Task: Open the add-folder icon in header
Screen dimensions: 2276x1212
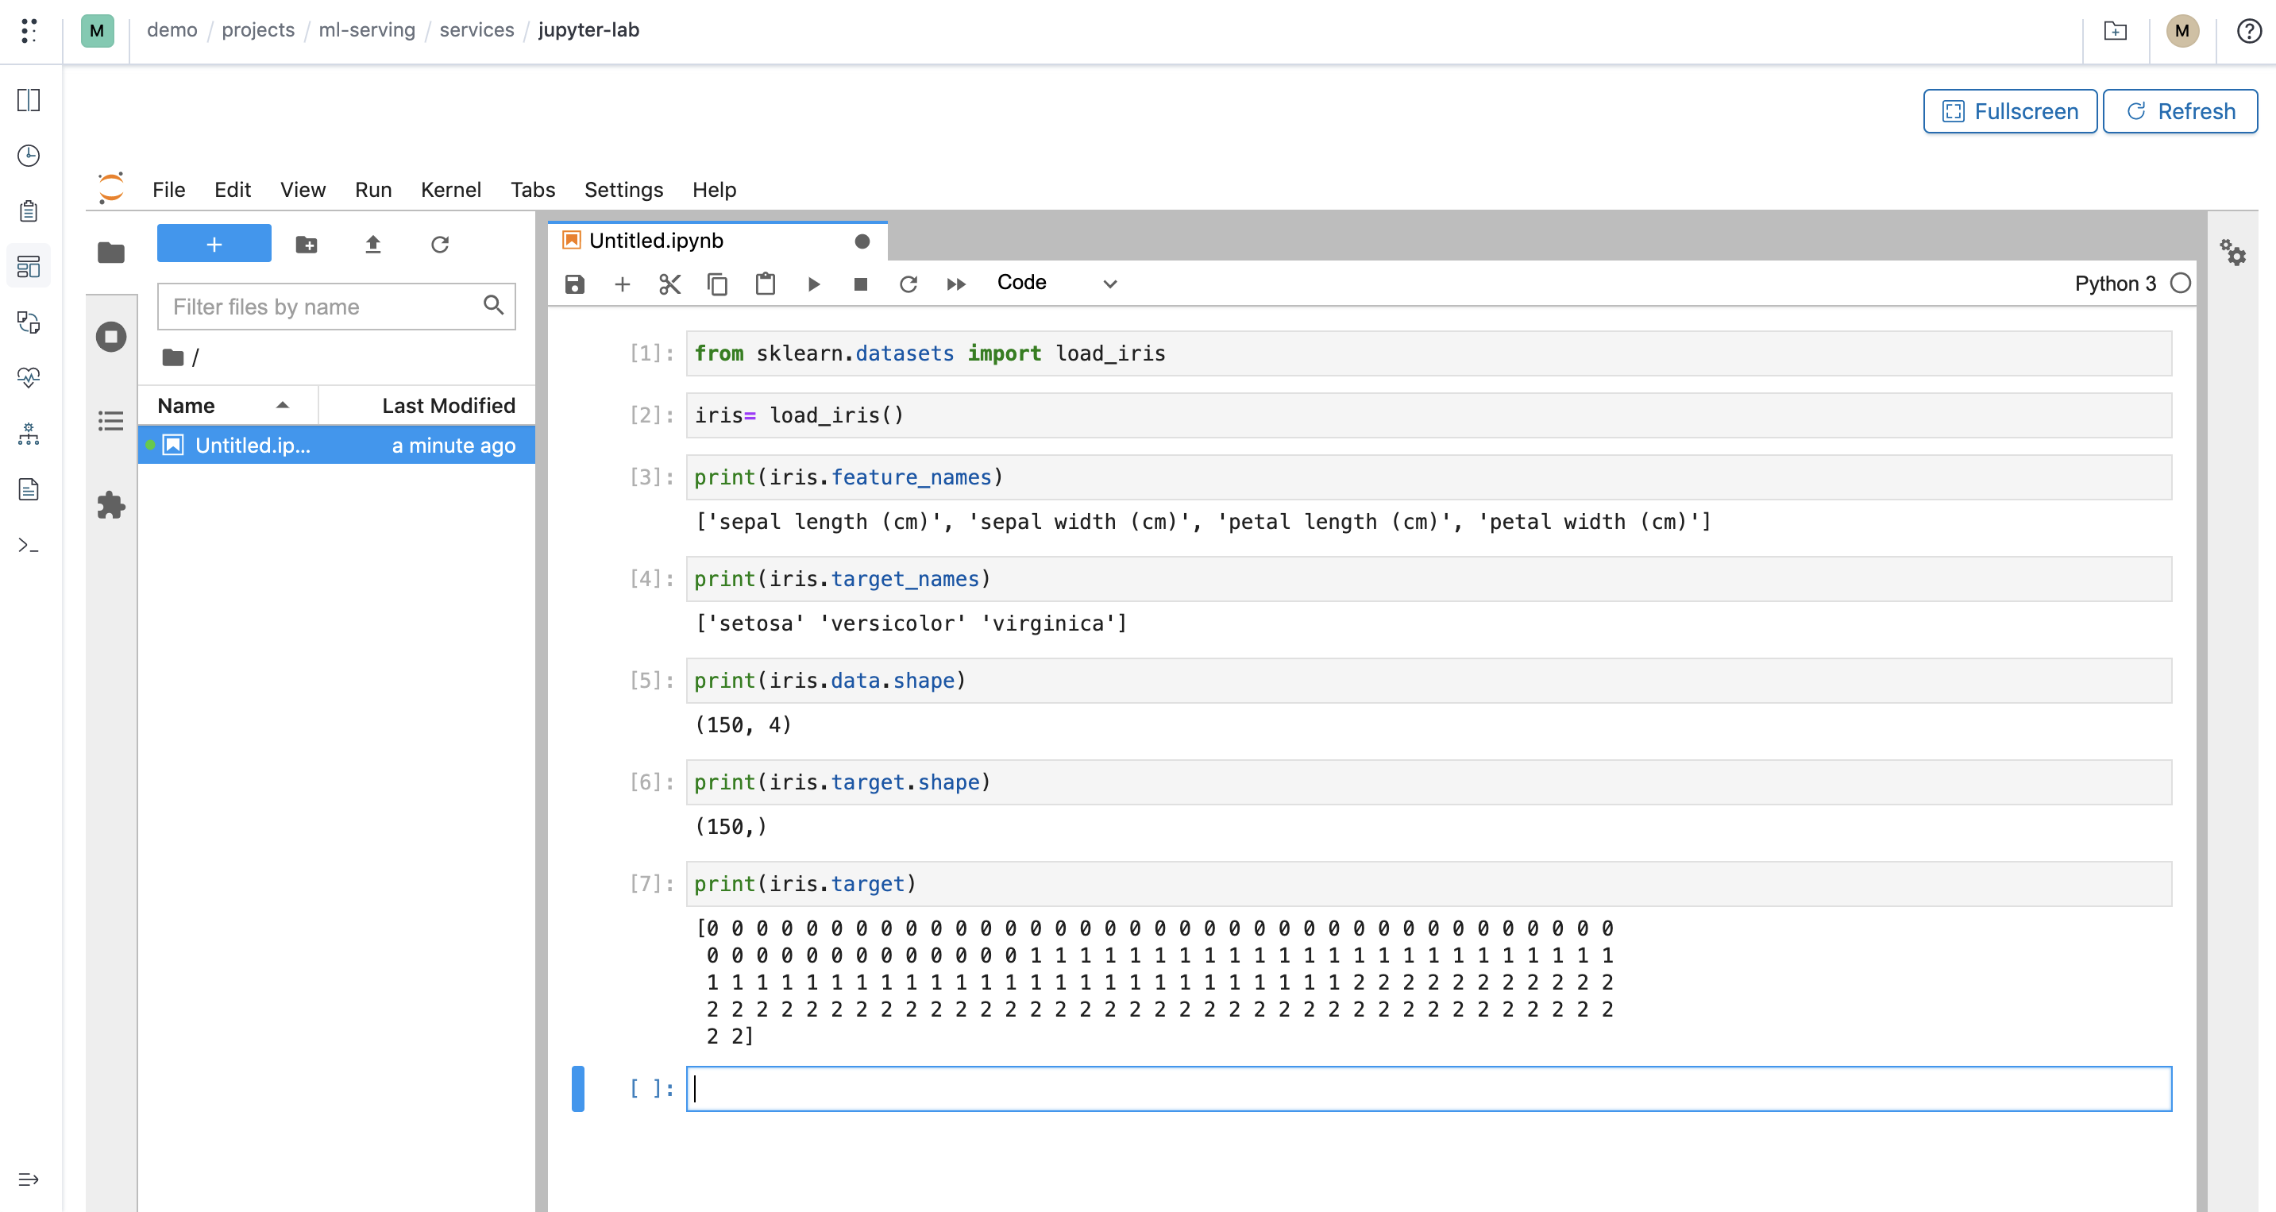Action: pos(2116,31)
